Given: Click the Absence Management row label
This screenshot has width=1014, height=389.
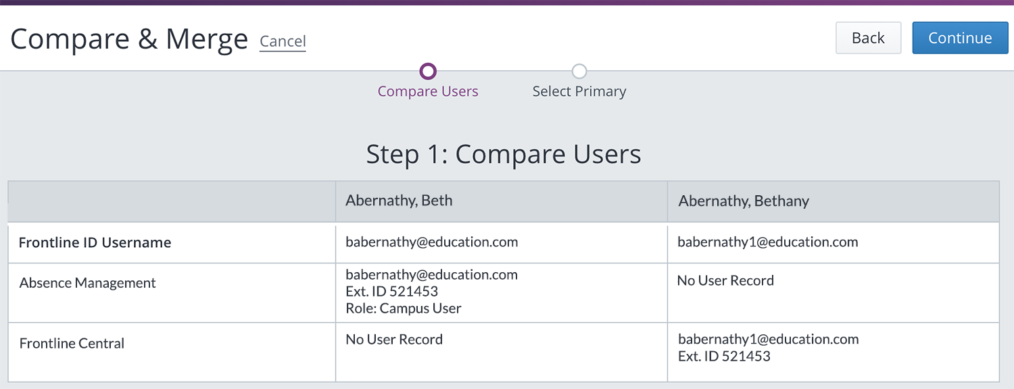Looking at the screenshot, I should (88, 283).
